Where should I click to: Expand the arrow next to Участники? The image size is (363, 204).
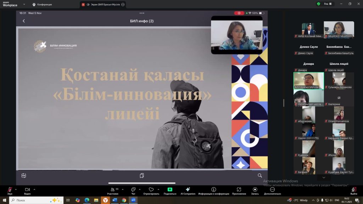tap(123, 189)
